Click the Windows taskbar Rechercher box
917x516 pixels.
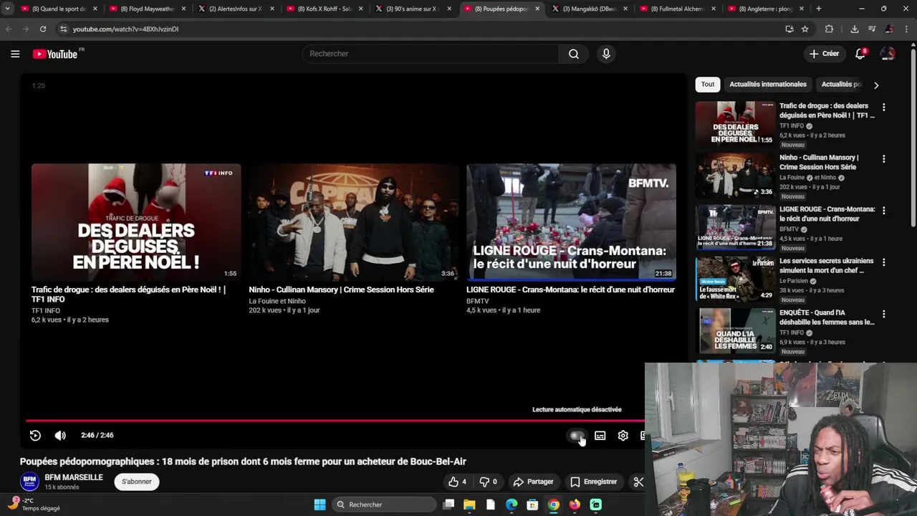[x=385, y=505]
